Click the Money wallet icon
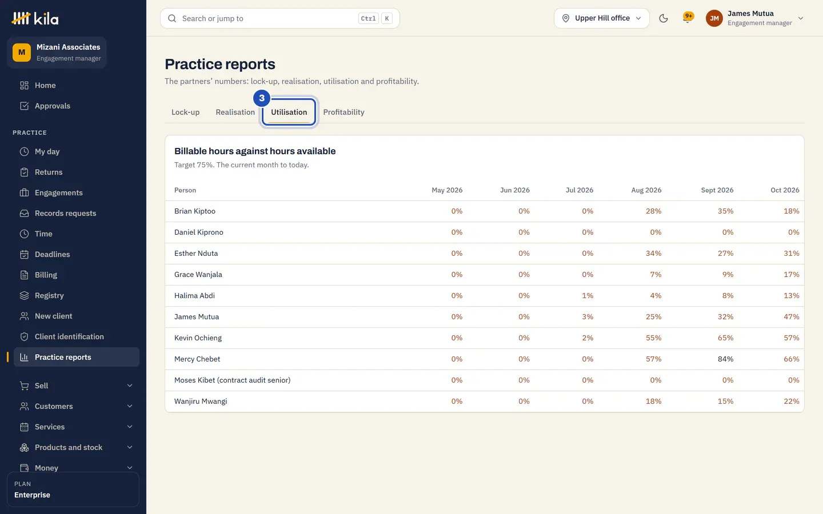 click(24, 468)
